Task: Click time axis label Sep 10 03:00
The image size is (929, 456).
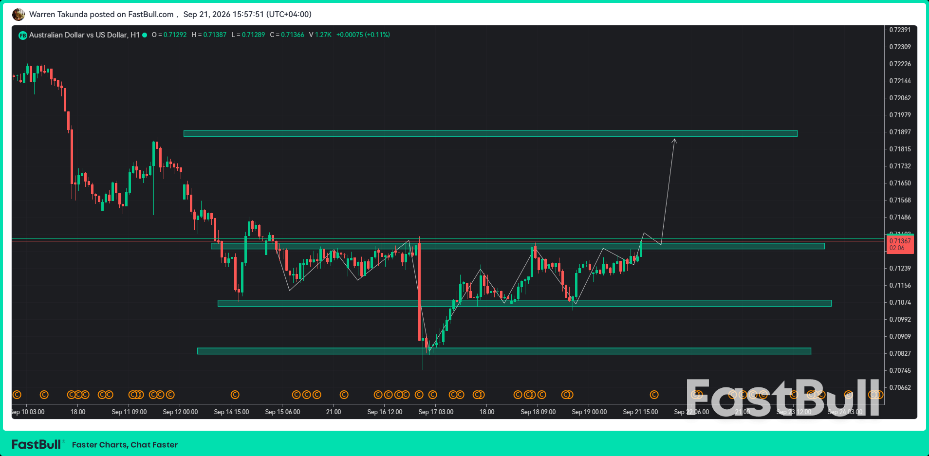Action: tap(28, 412)
